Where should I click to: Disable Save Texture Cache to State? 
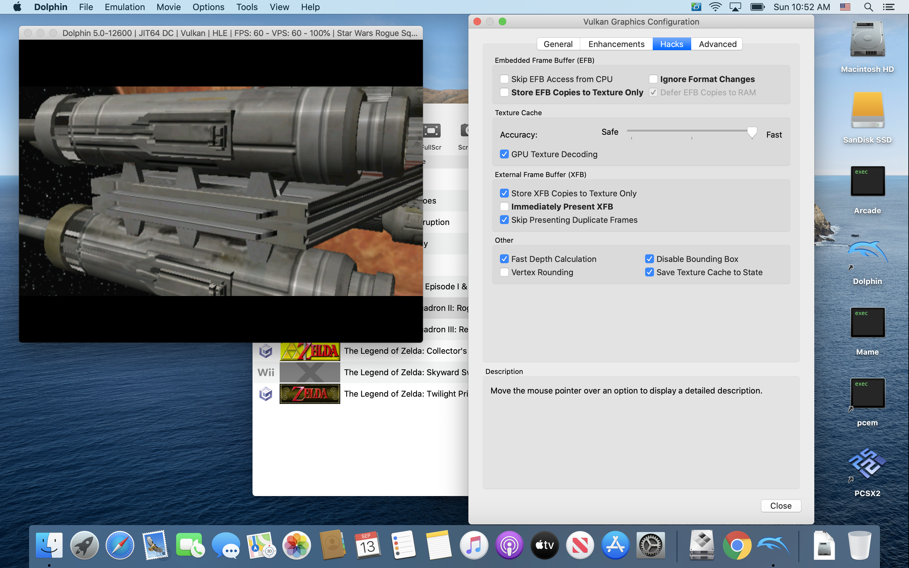pyautogui.click(x=650, y=272)
